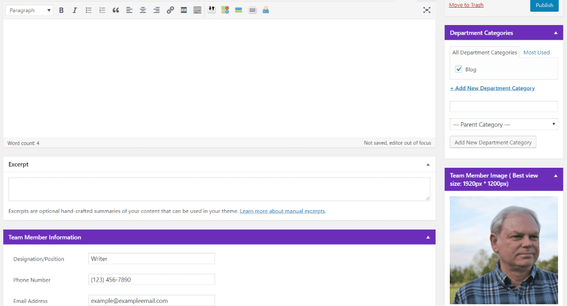The width and height of the screenshot is (567, 306).
Task: Collapse the Team Member Information panel
Action: click(x=428, y=237)
